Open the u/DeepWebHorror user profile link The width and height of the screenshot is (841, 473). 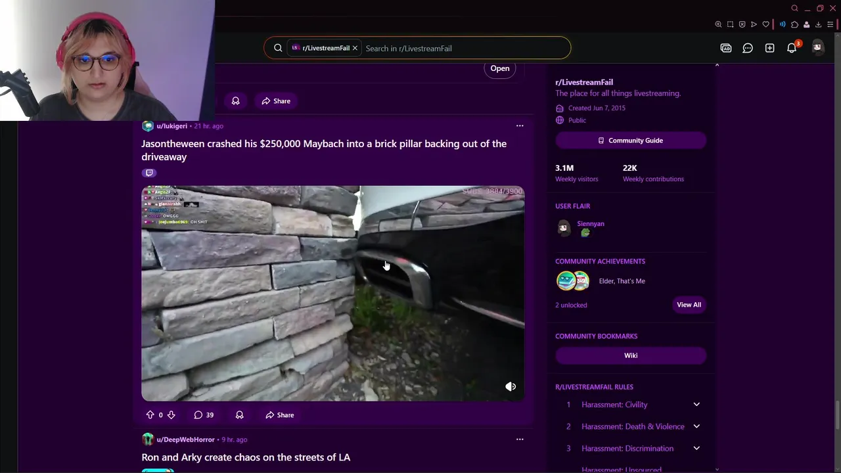coord(185,439)
